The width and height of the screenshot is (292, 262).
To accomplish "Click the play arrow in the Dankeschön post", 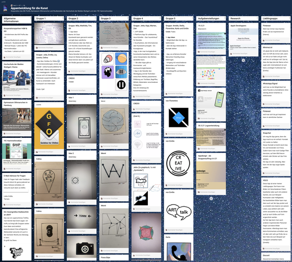I will tap(5, 246).
